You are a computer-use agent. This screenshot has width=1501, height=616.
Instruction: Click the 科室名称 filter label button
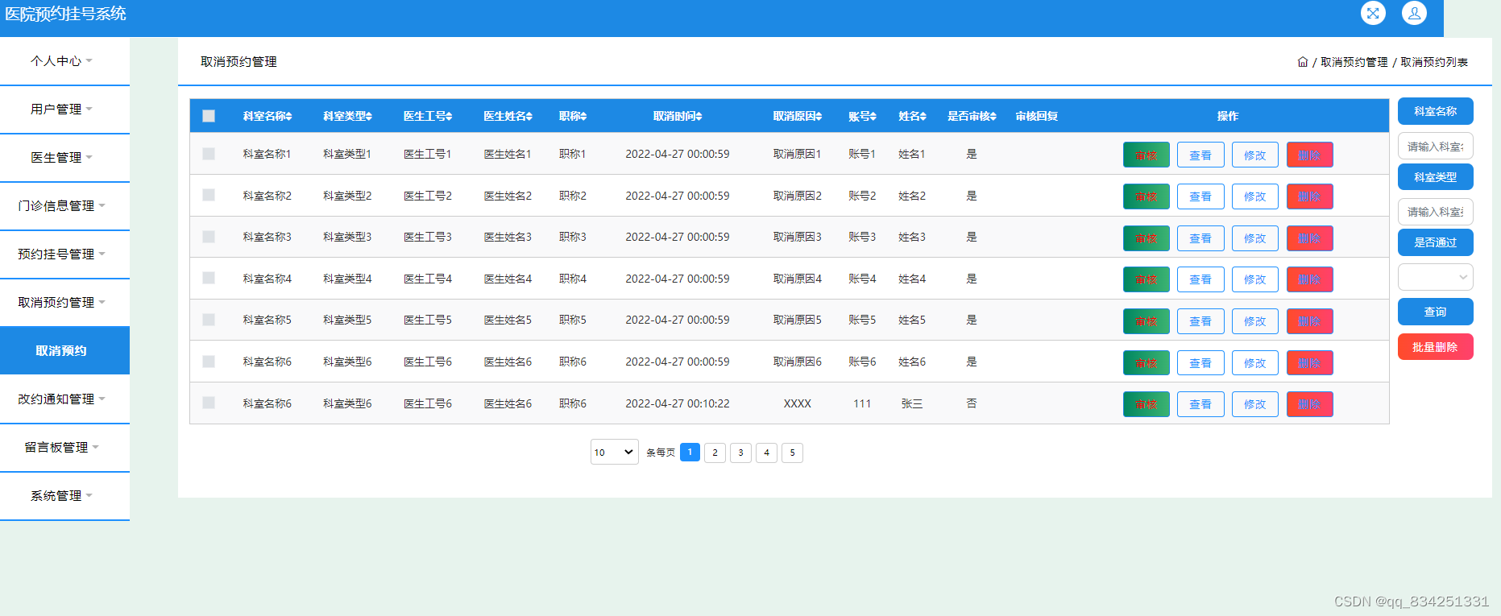click(1435, 111)
